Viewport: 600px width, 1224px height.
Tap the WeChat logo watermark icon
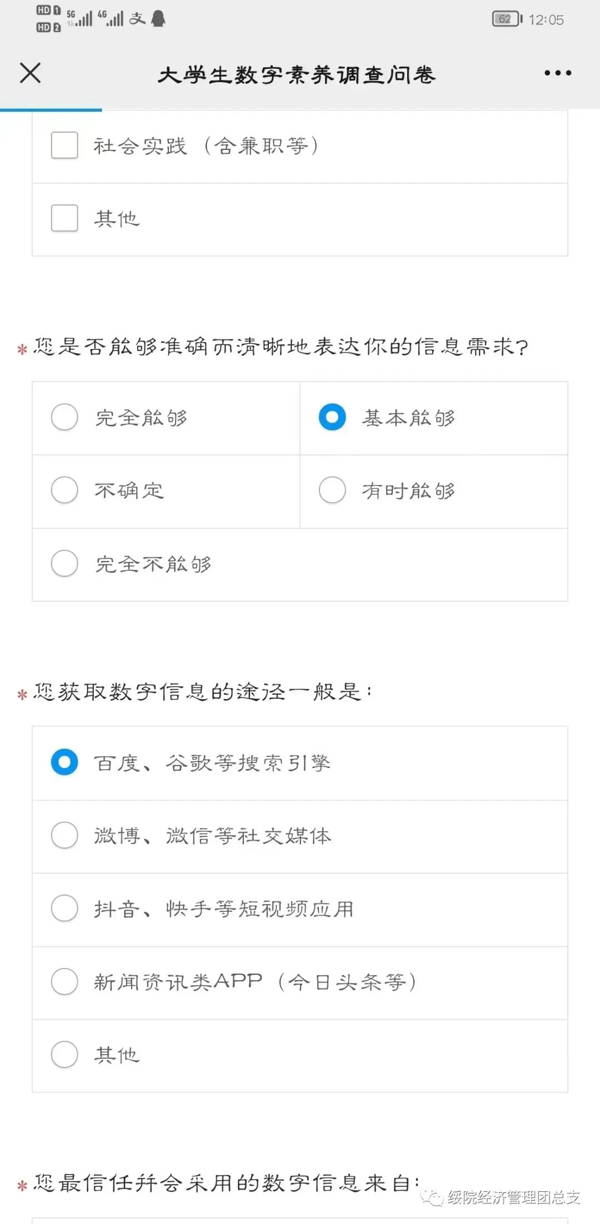(x=432, y=1197)
